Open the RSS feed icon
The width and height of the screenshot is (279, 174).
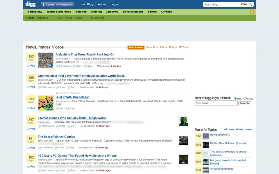point(252,12)
